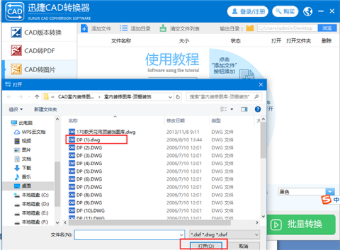The height and width of the screenshot is (250, 340).
Task: Select file DP (3).DWG
Action: click(x=86, y=156)
